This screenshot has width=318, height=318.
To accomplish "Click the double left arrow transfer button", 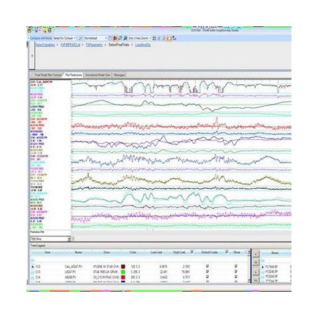I will point(256,263).
